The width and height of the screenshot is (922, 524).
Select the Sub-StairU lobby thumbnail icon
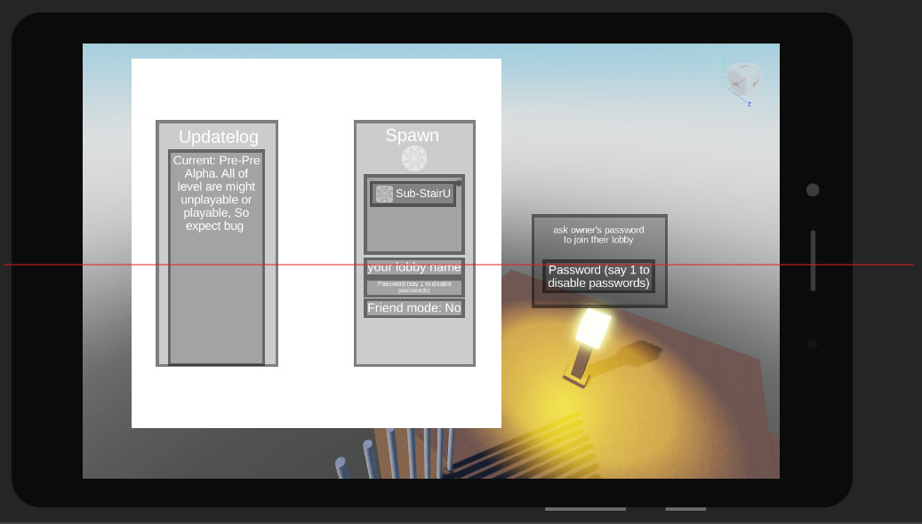[x=384, y=194]
